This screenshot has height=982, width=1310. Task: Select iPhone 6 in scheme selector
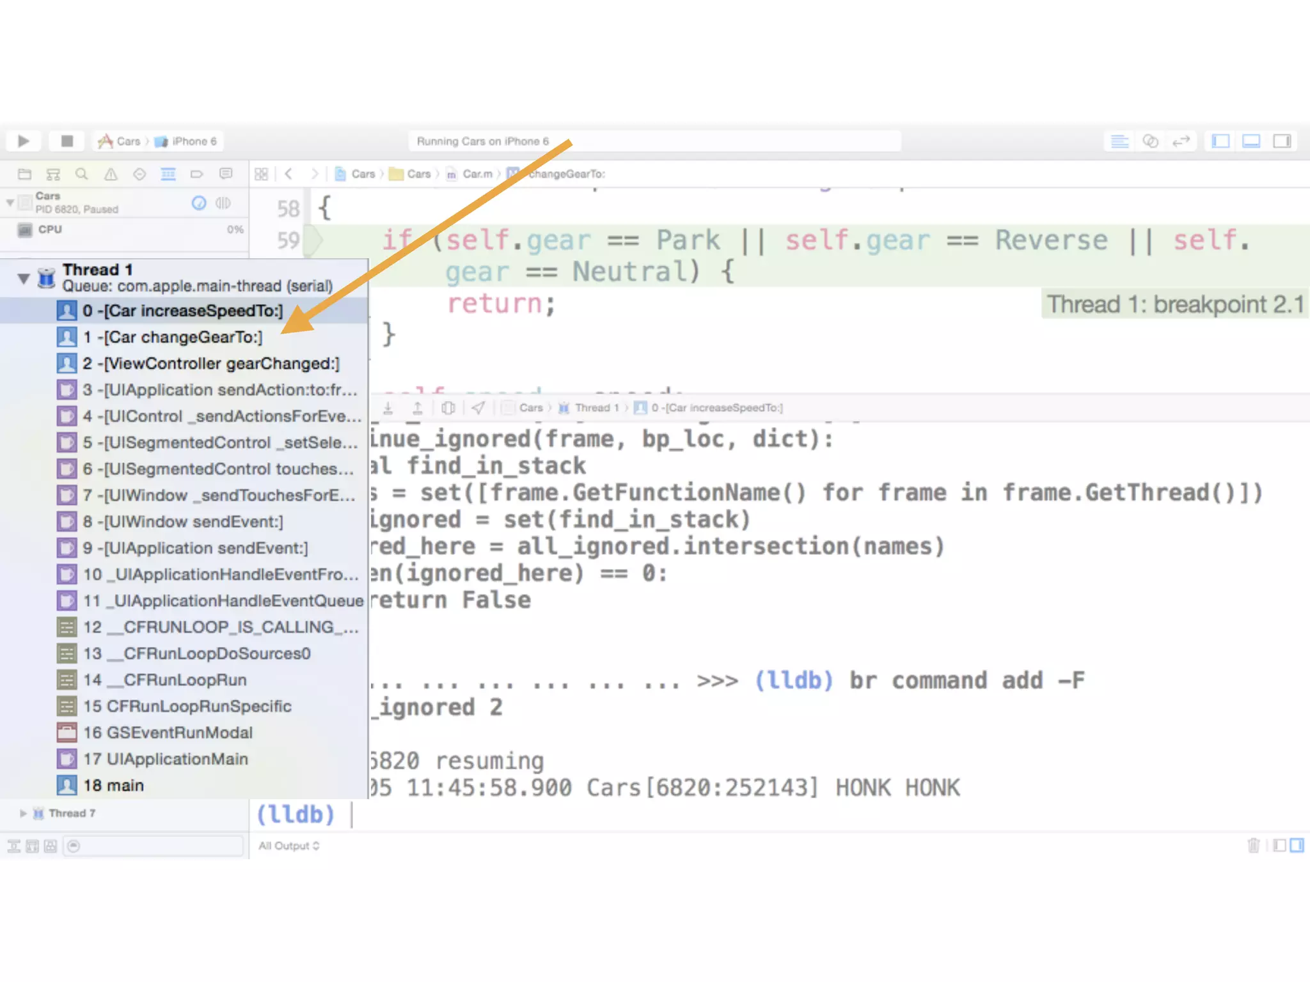tap(193, 141)
